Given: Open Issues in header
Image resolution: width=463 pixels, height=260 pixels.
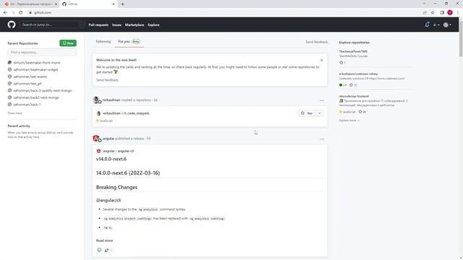Looking at the screenshot, I should click(116, 25).
